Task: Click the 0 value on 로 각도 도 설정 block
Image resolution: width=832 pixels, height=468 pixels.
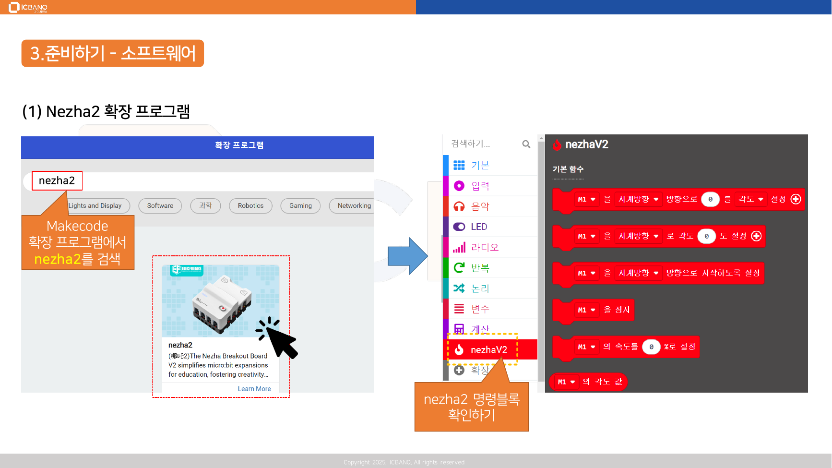Action: coord(706,236)
